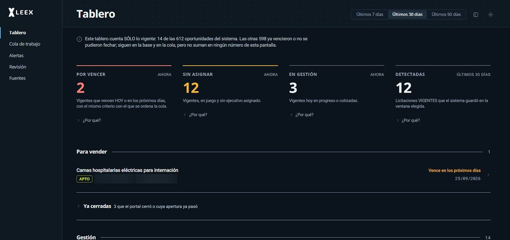Click the POR VENCER card label
Screen dimensions: 510x240
click(91, 74)
